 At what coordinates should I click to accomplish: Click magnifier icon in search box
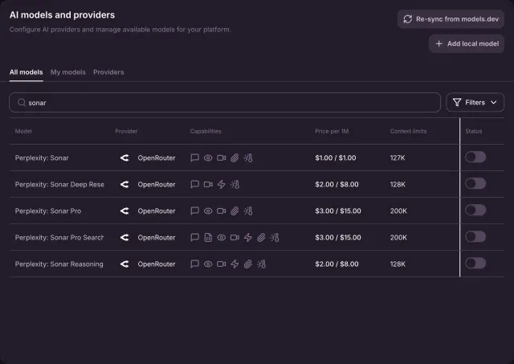point(22,103)
